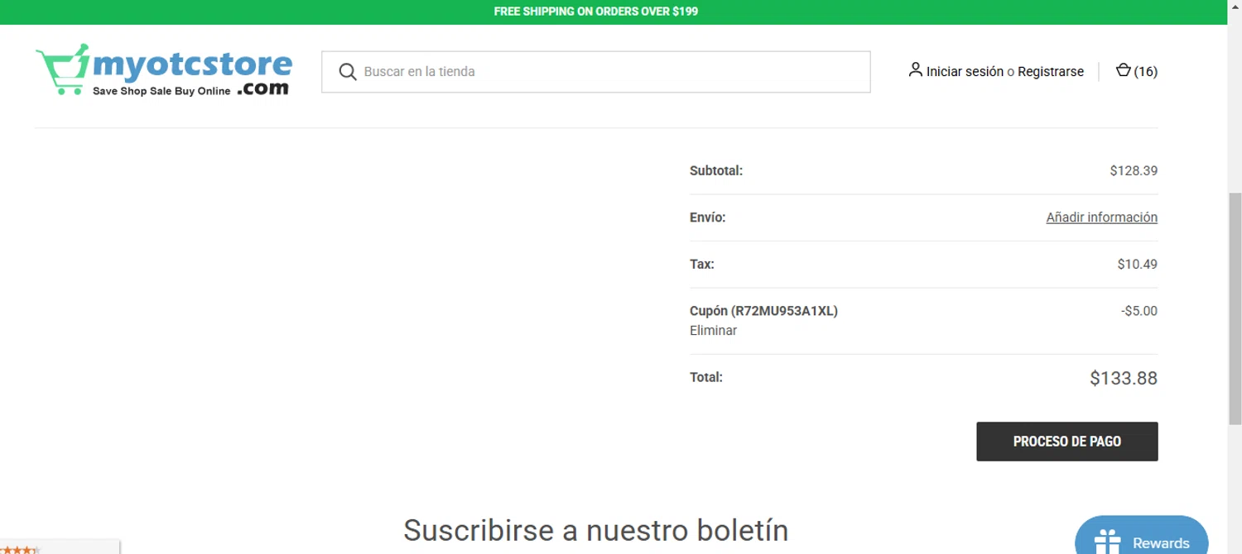Click the user account icon
Screen dimensions: 1242x554
point(915,70)
